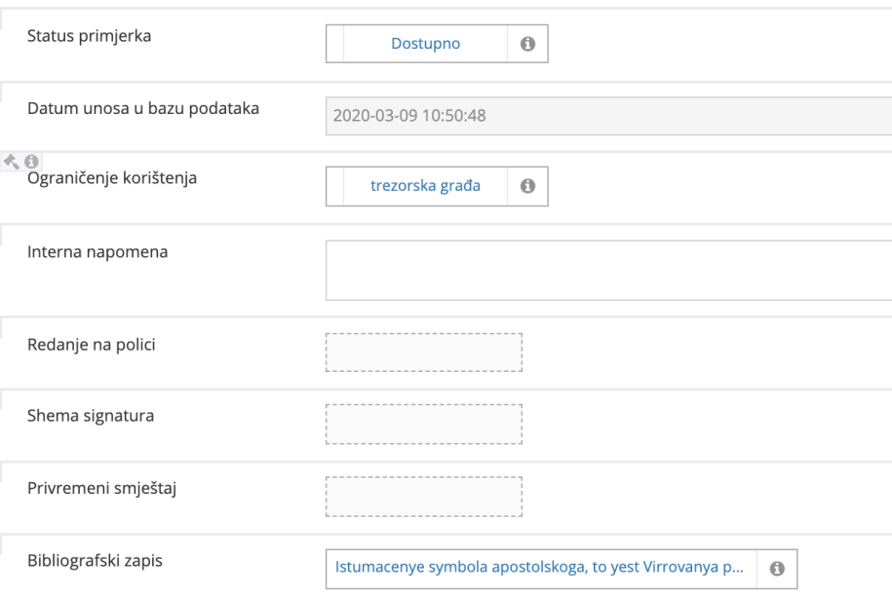Click the gavel icon above Ograničenje korištenja
Image resolution: width=892 pixels, height=595 pixels.
(x=11, y=160)
